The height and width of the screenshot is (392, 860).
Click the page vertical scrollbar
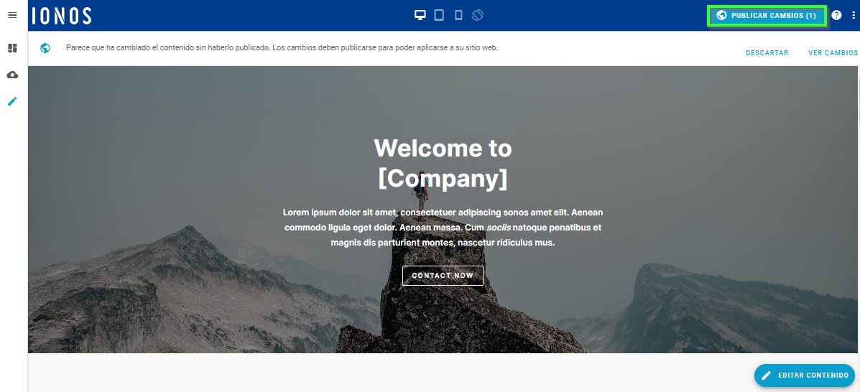[857, 93]
